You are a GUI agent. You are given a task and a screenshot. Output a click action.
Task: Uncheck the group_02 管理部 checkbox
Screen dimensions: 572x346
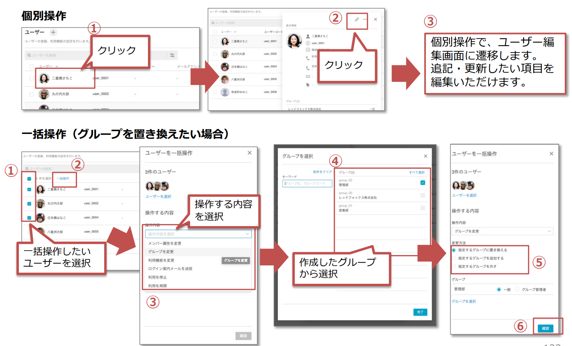422,182
